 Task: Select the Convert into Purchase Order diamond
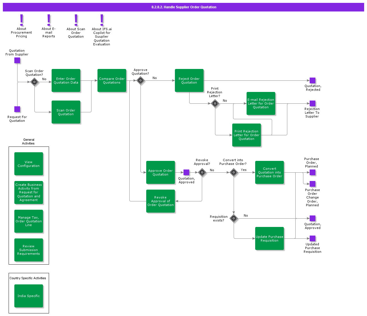point(234,172)
